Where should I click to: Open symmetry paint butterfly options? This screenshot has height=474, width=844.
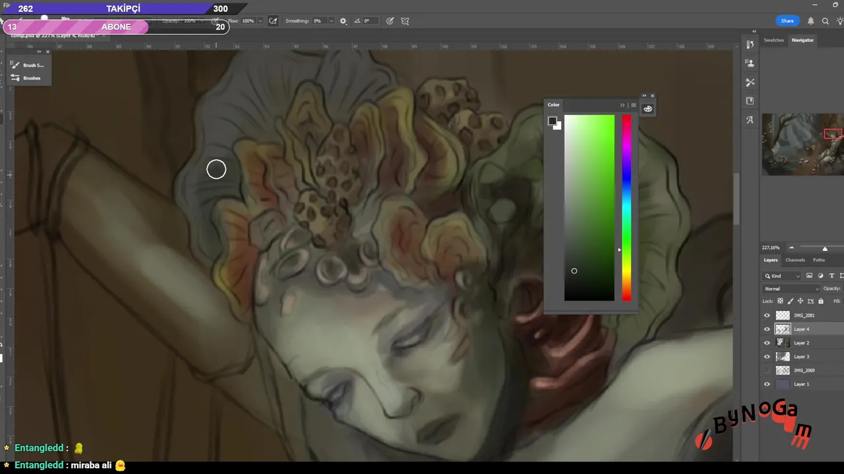click(405, 21)
